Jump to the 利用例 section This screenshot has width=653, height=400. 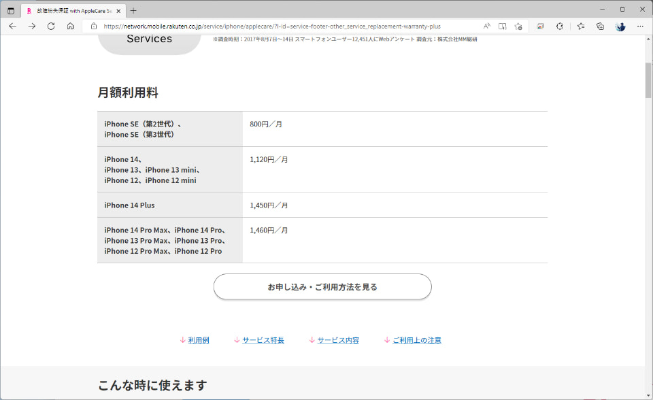(x=199, y=339)
